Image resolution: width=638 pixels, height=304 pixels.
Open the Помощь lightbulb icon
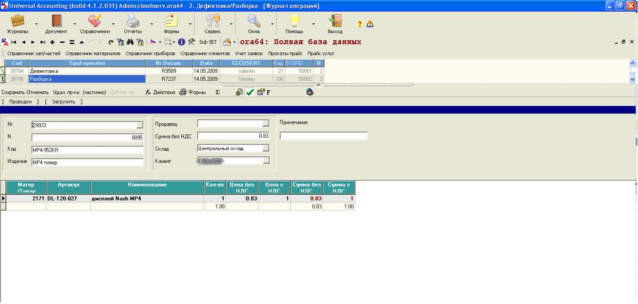[x=294, y=21]
